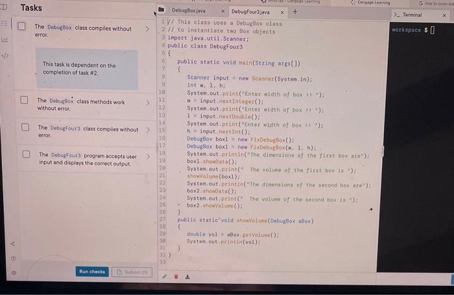Click line number 21 in gutter
454x295 pixels.
coord(162,175)
